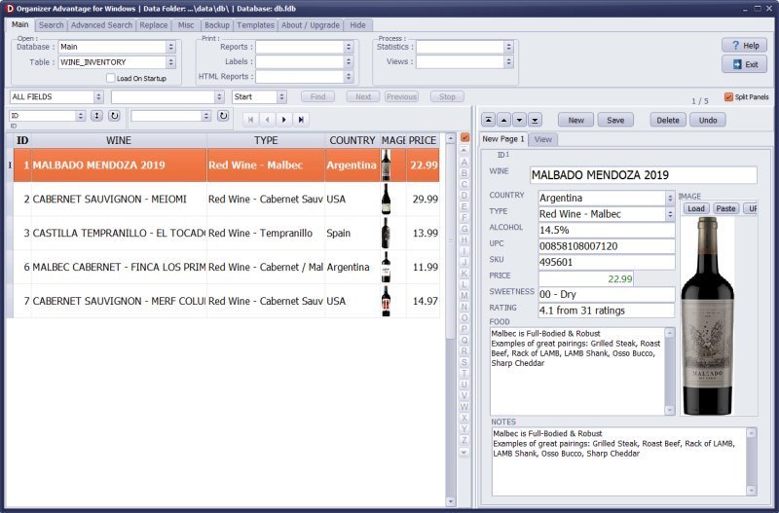Click the Paste image button
This screenshot has width=779, height=513.
(725, 208)
